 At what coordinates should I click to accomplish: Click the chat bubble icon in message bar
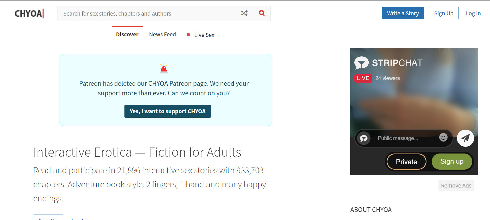(364, 138)
